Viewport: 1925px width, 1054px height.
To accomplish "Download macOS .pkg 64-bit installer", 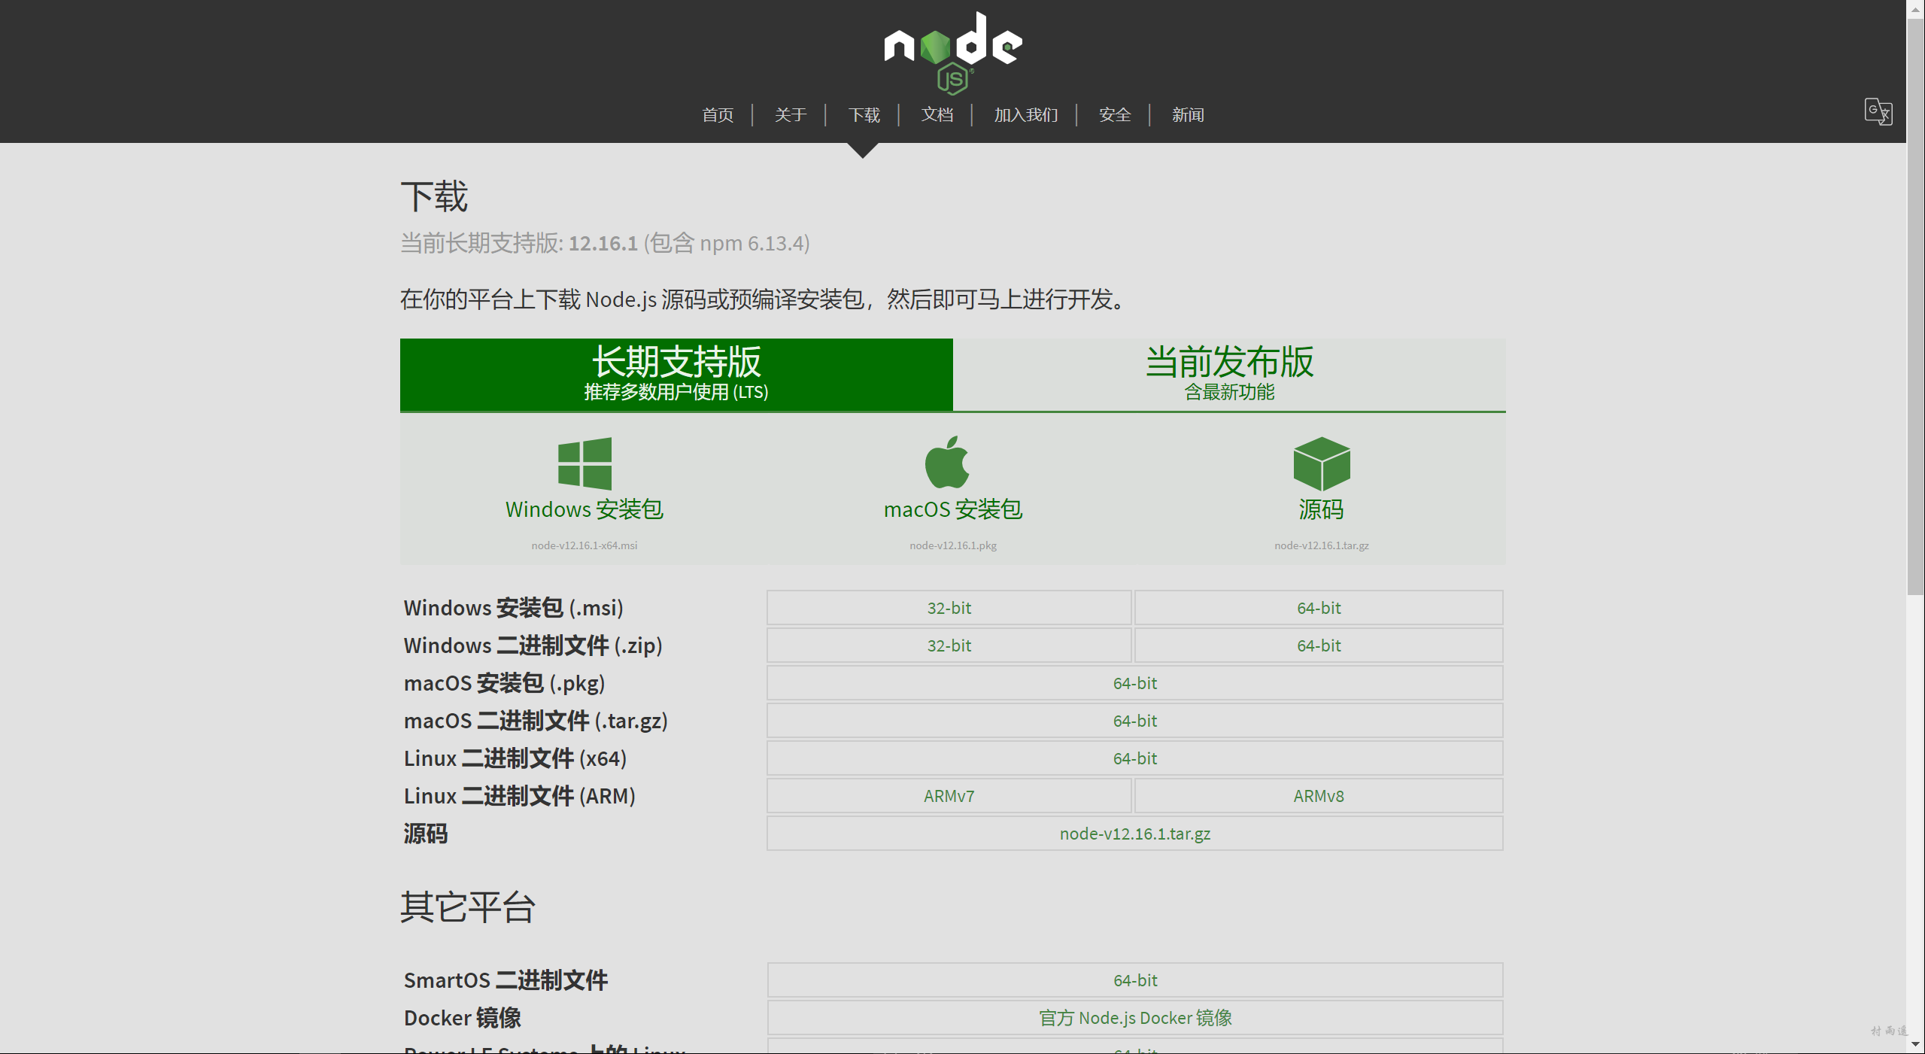I will [x=1134, y=683].
